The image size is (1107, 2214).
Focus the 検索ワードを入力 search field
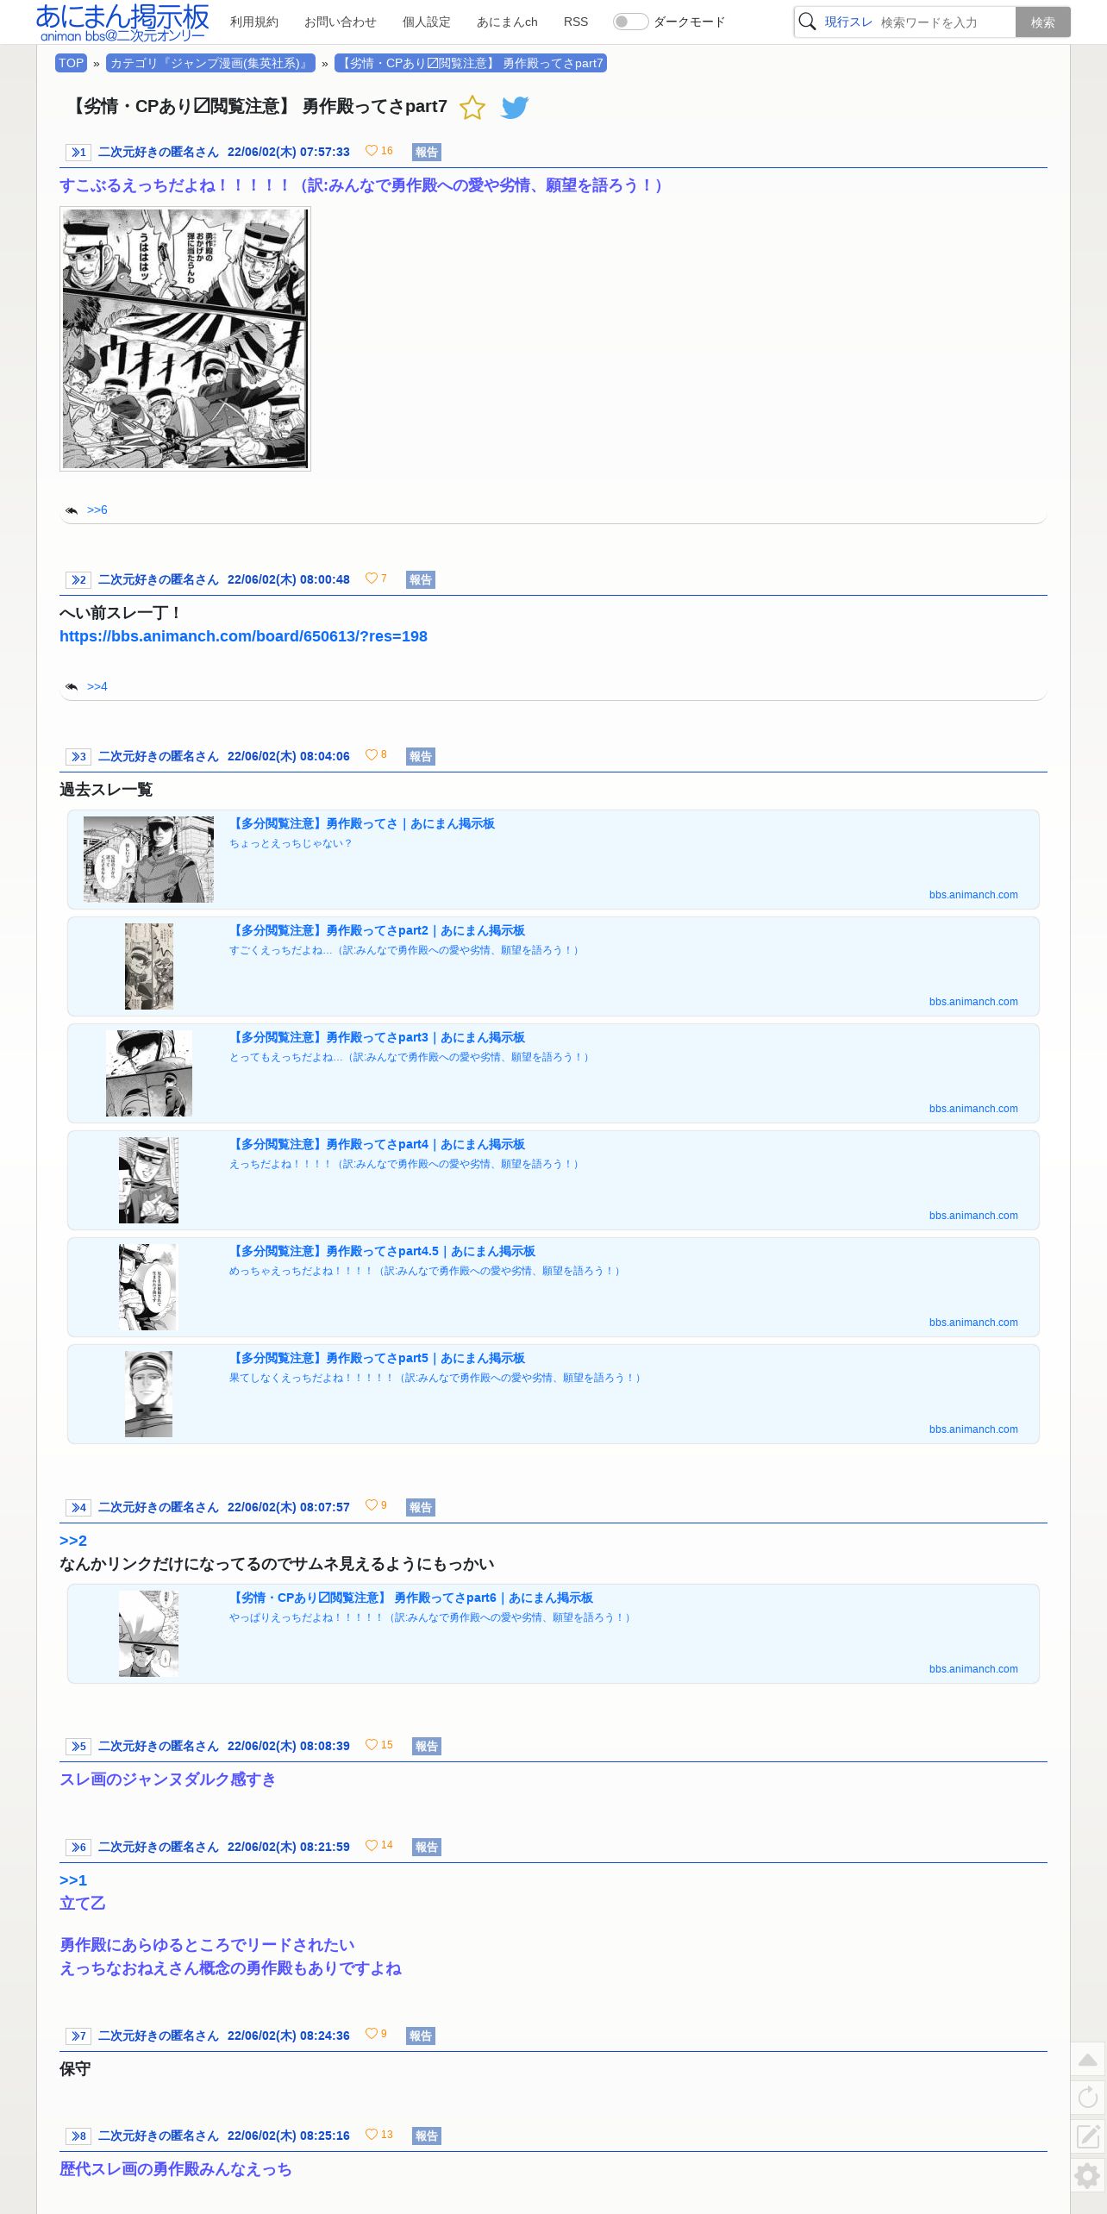946,22
